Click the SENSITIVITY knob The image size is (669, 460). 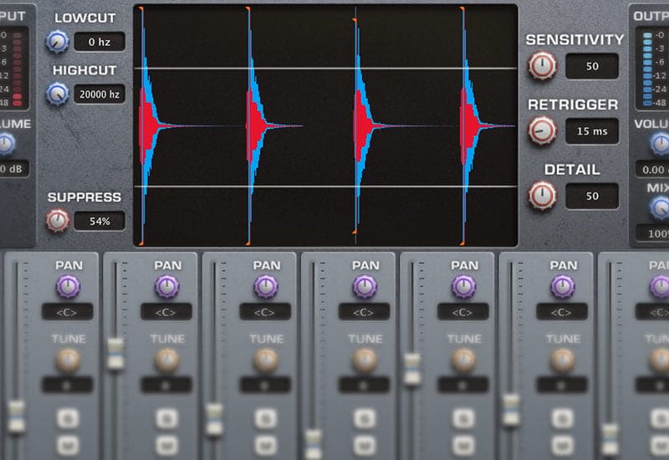542,65
